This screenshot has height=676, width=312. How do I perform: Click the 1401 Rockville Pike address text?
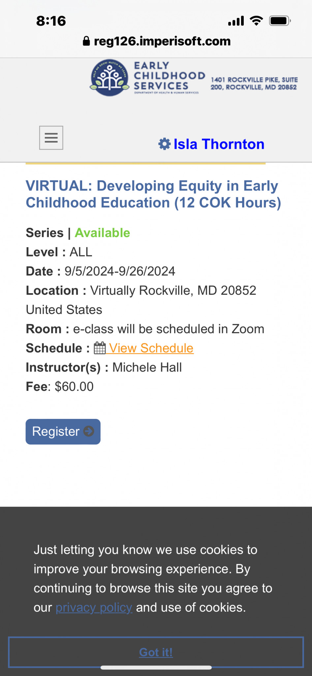coord(254,84)
